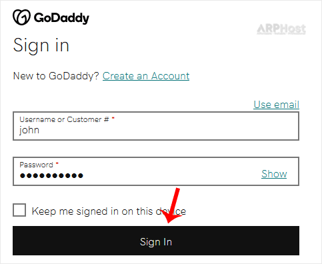Click the 'Password' field label
Image resolution: width=322 pixels, height=264 pixels.
(36, 165)
